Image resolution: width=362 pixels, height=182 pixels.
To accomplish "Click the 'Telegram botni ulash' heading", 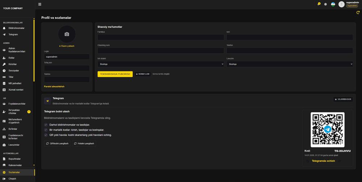I will [x=57, y=111].
